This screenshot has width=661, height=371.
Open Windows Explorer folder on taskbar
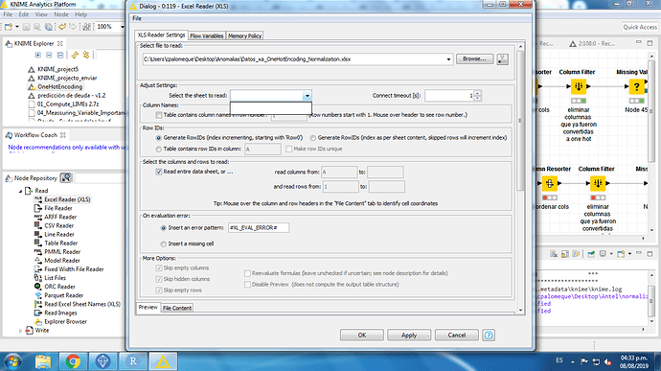(x=43, y=361)
